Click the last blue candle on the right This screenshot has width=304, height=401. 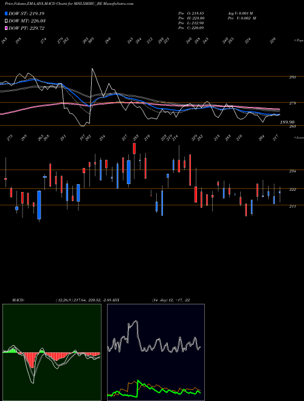pyautogui.click(x=280, y=192)
